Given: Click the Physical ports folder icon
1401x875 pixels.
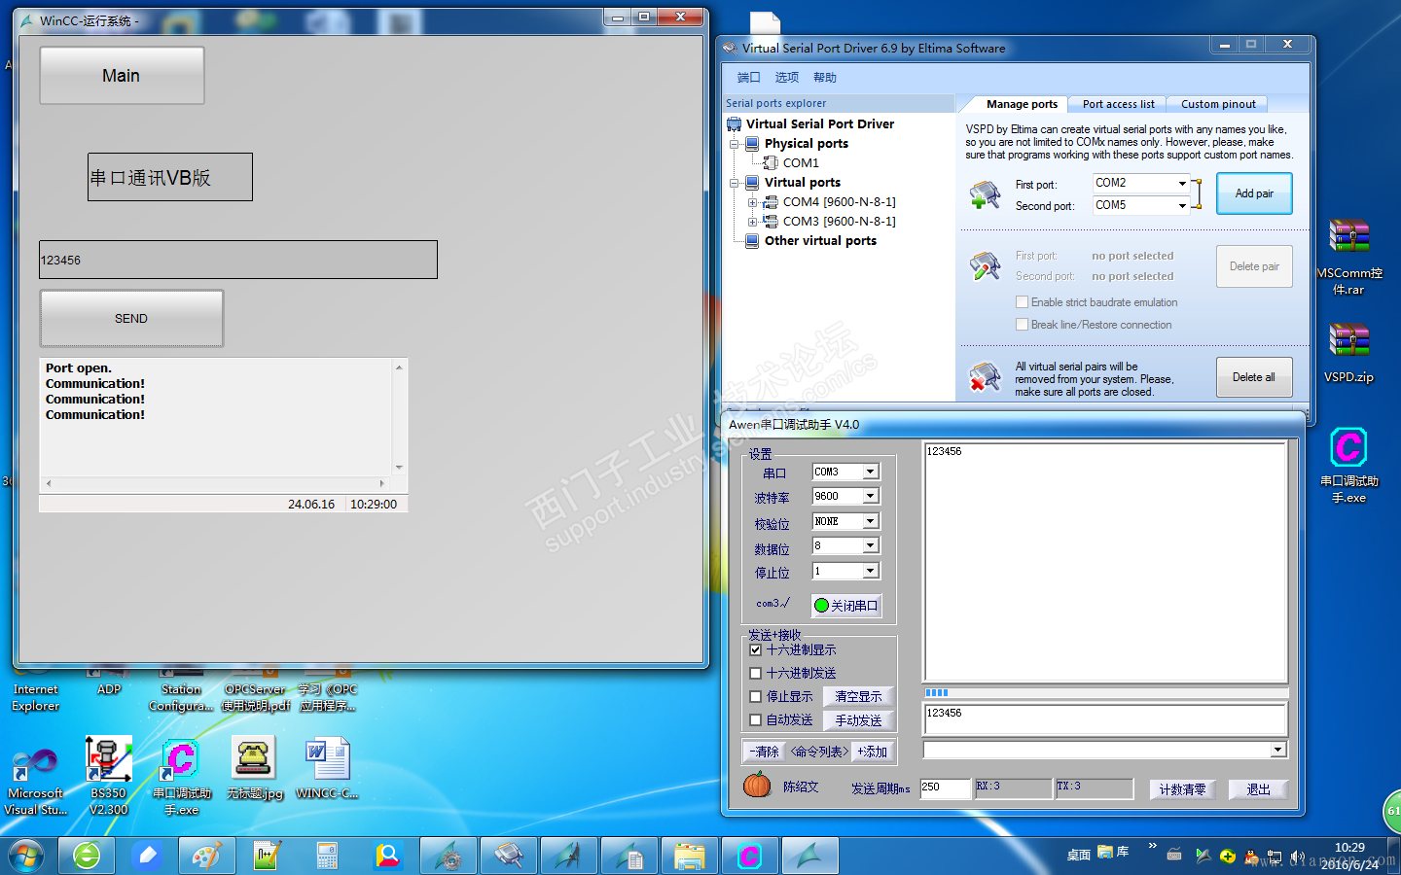Looking at the screenshot, I should point(752,143).
